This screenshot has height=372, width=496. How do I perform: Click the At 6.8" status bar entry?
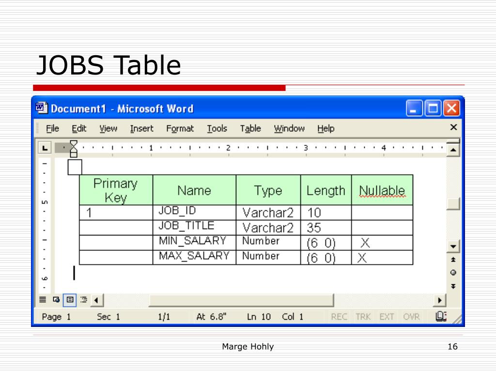(x=211, y=317)
